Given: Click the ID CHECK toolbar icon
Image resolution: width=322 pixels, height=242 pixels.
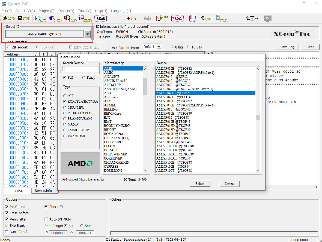Looking at the screenshot, I should [55, 19].
